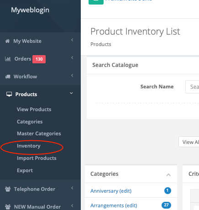The image size is (199, 210).
Task: Click the truck icon beside Workflow
Action: pos(8,77)
